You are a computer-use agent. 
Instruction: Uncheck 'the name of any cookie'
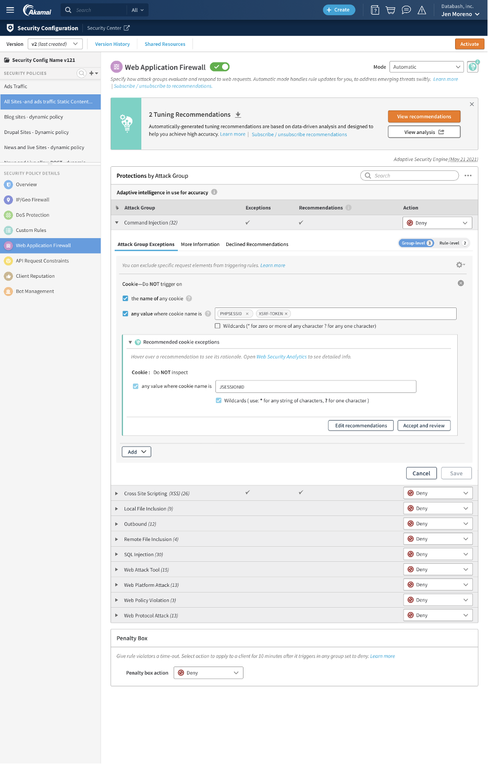click(125, 299)
